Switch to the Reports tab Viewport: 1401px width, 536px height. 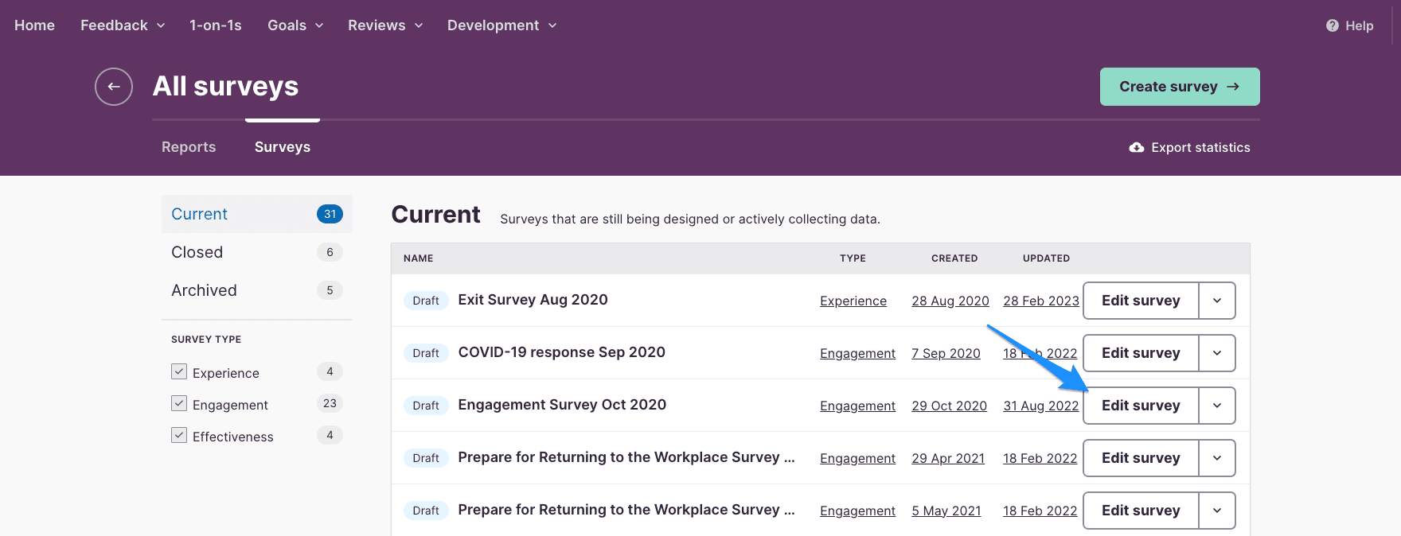189,147
